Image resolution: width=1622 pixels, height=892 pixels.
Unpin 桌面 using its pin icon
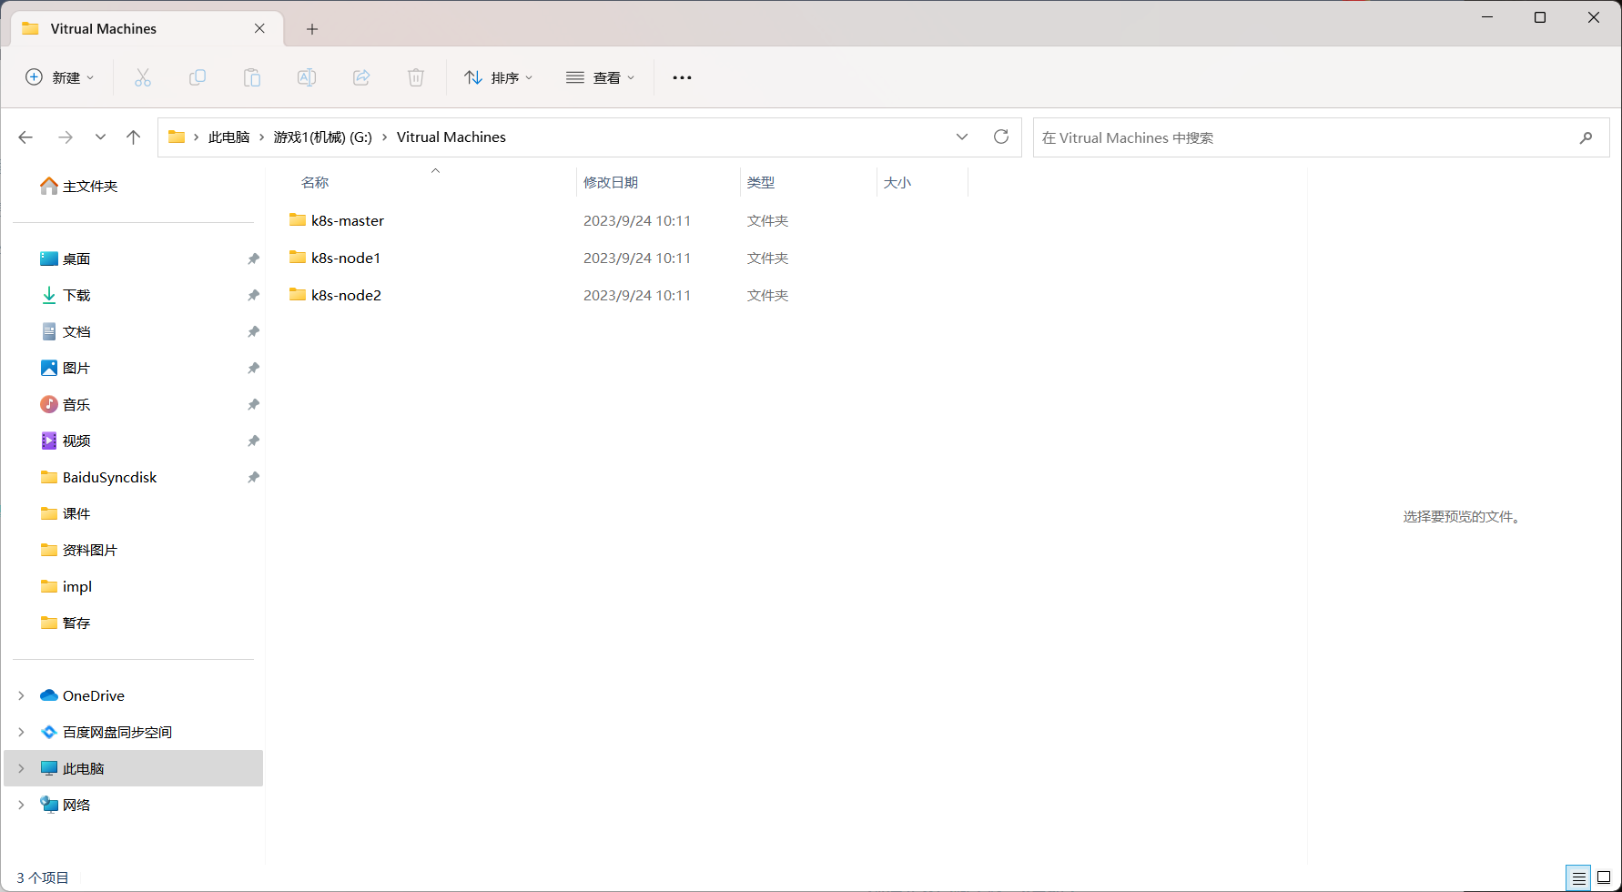pyautogui.click(x=253, y=258)
